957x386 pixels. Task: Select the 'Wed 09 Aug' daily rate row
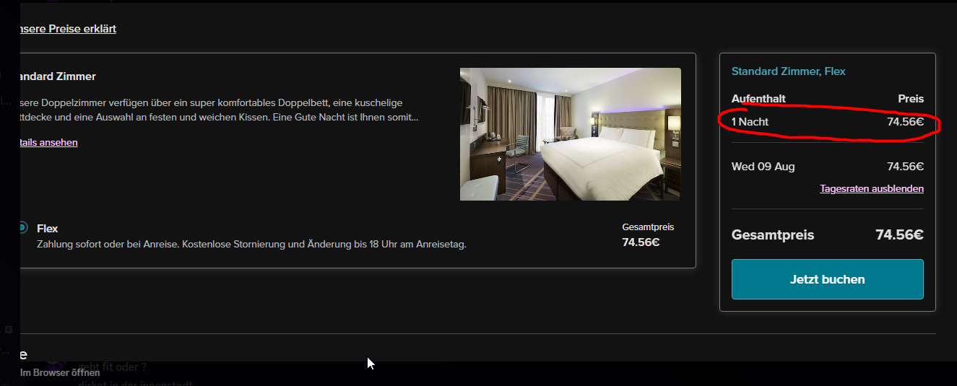point(828,167)
